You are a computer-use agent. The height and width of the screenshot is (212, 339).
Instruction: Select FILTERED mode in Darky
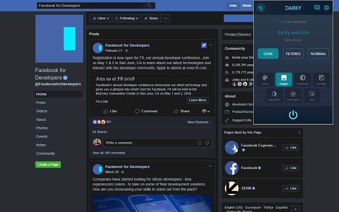pos(293,54)
